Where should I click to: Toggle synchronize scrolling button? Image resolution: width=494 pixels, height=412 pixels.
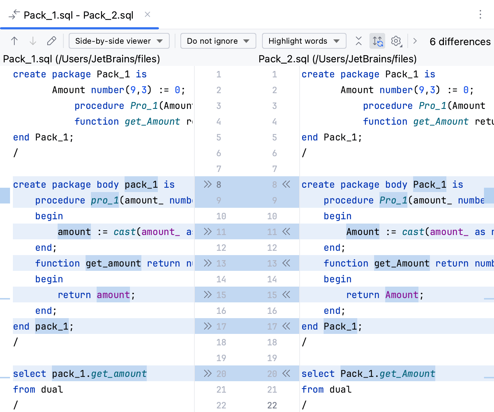pos(377,41)
